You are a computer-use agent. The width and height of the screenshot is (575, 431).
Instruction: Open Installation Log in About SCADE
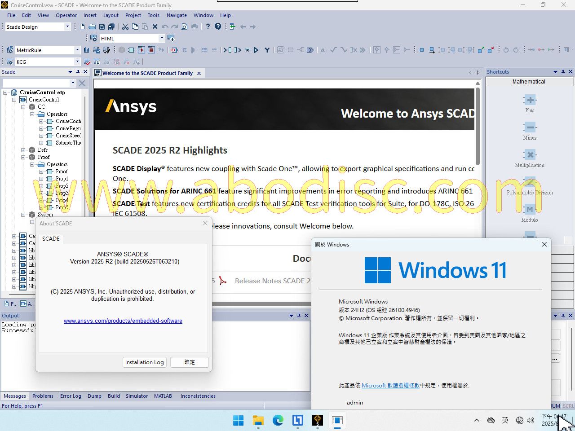pos(145,362)
